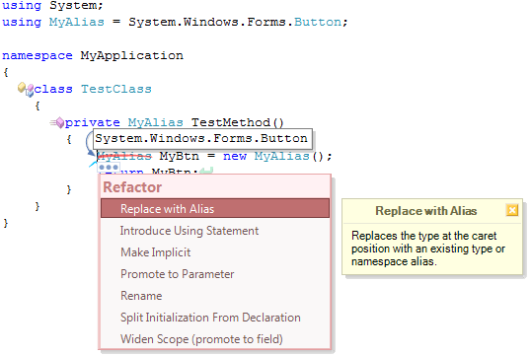Click the MyBtn variable declaration
This screenshot has width=531, height=356.
click(x=180, y=156)
